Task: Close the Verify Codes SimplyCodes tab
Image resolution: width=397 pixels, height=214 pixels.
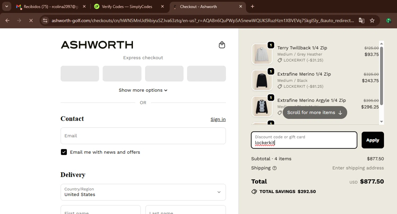Action: (x=163, y=6)
